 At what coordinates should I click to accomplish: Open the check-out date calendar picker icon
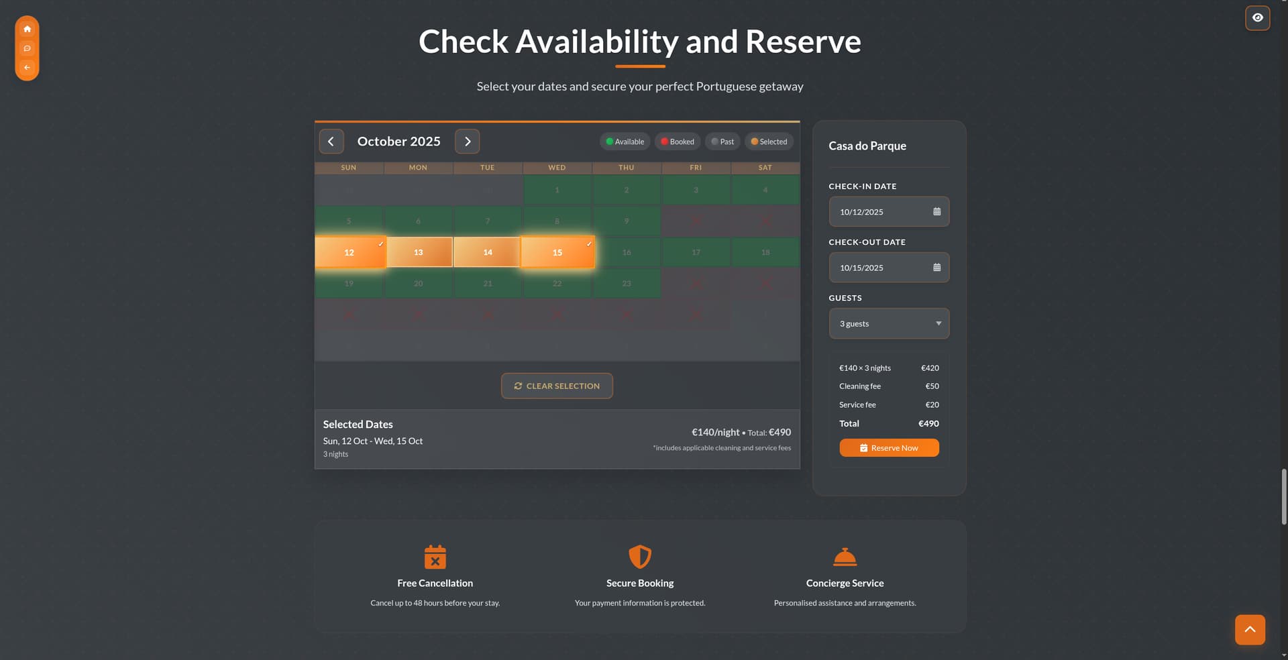[936, 268]
